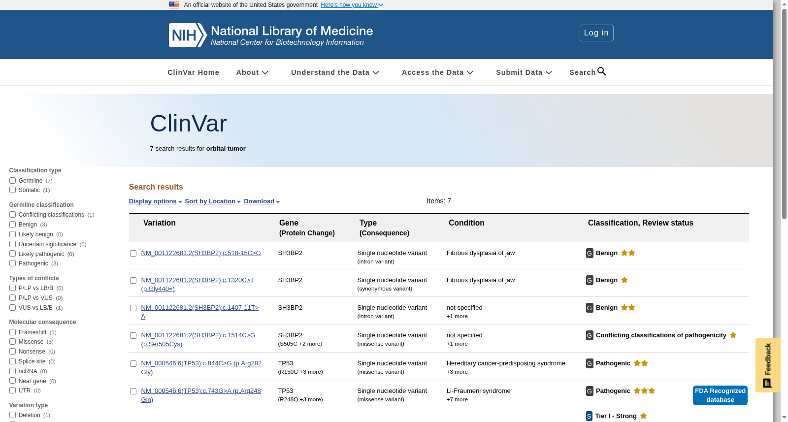Viewport: 788px width, 422px height.
Task: Click the National Library of Medicine title
Action: [x=292, y=31]
